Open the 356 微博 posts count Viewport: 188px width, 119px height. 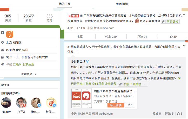tap(49, 18)
